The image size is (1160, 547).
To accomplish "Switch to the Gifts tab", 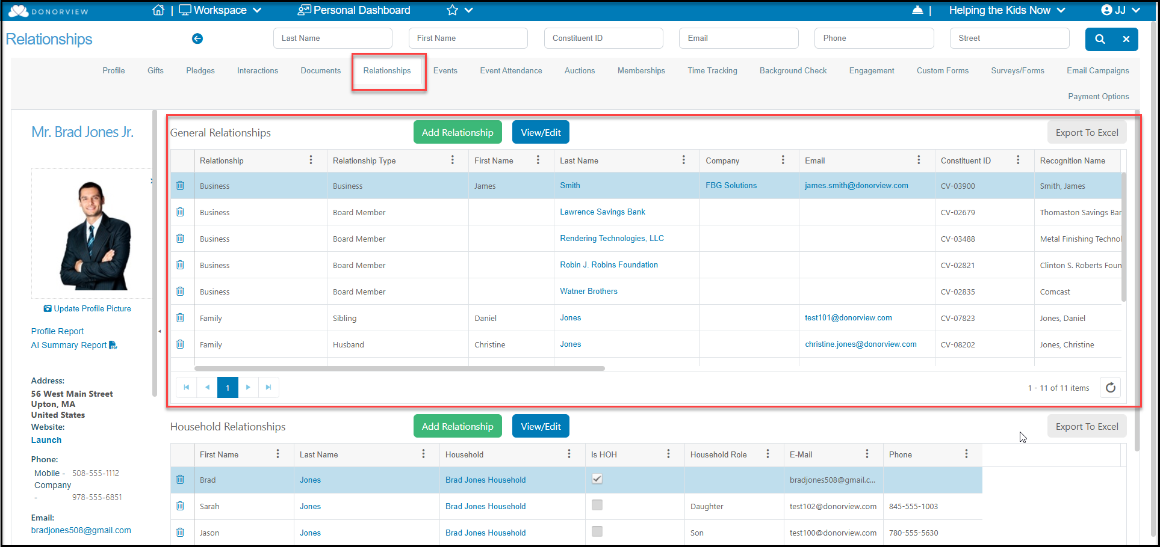I will click(155, 70).
